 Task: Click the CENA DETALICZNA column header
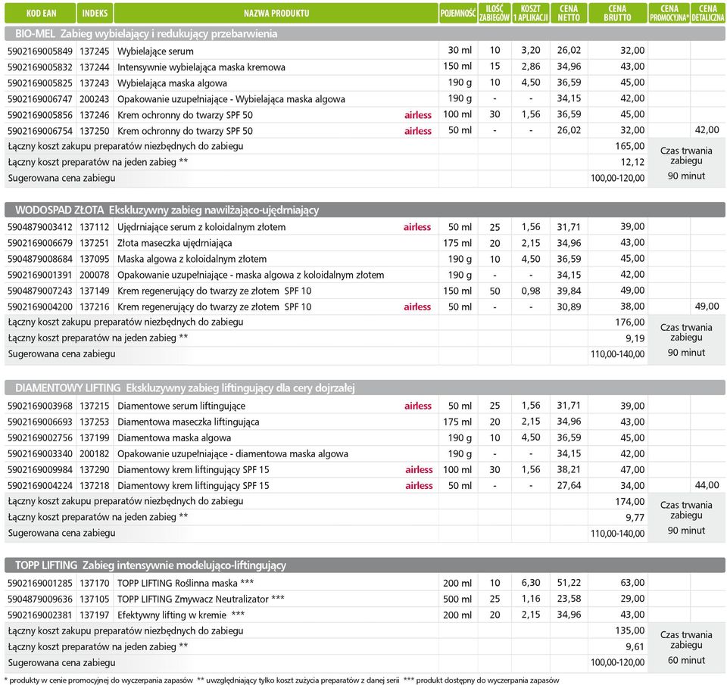click(x=708, y=13)
